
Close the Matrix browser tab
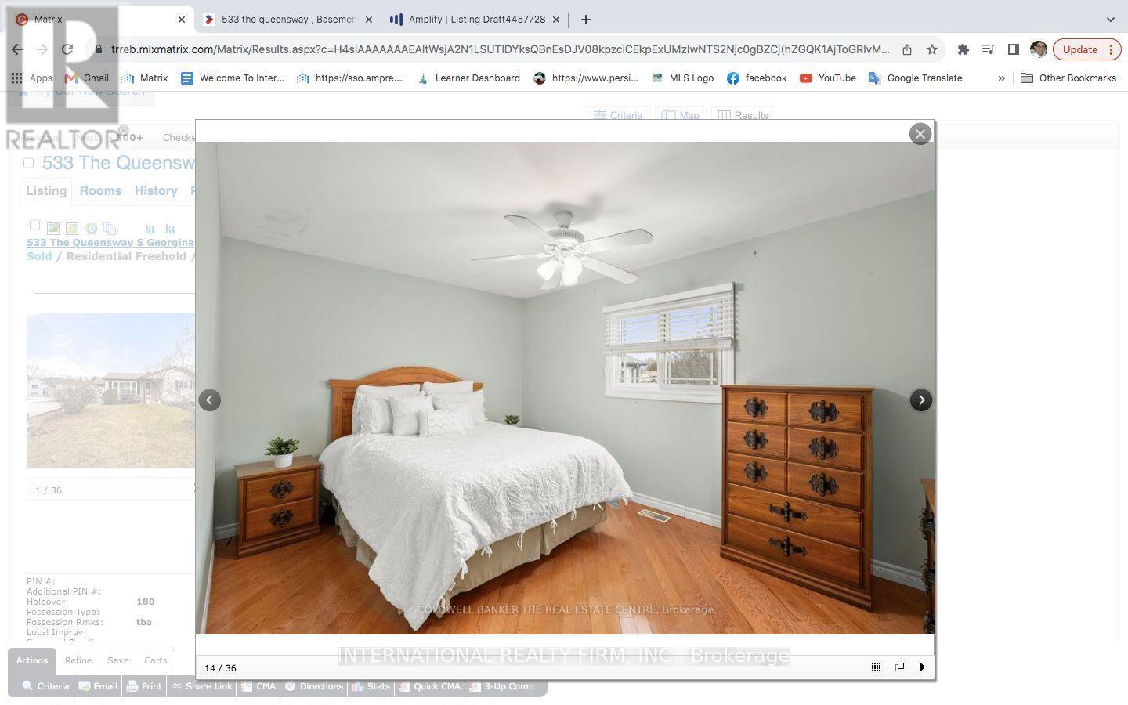tap(182, 20)
